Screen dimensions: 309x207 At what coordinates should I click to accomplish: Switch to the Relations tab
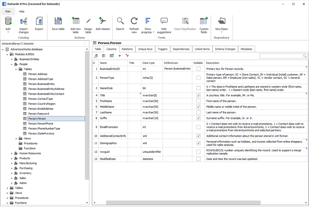(x=127, y=49)
